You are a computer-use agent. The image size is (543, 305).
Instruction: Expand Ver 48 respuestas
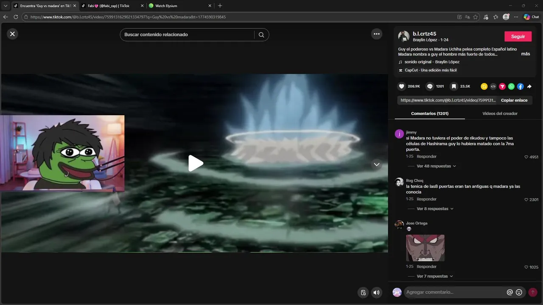437,166
